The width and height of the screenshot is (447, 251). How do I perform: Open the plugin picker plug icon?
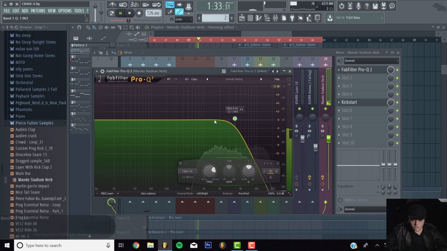pos(292,18)
